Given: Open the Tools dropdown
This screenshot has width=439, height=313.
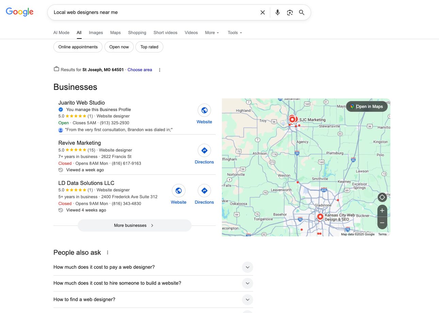Looking at the screenshot, I should (x=235, y=33).
